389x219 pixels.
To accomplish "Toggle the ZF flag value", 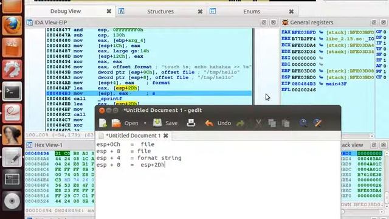I will click(385, 60).
